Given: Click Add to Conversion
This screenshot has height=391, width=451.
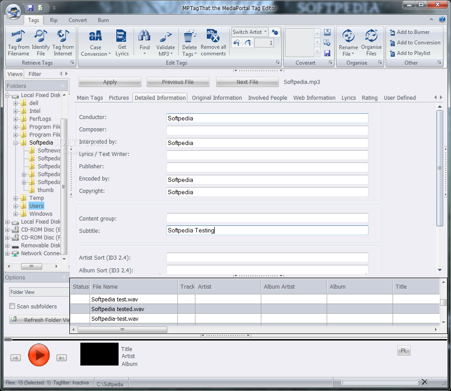Looking at the screenshot, I should (x=415, y=43).
